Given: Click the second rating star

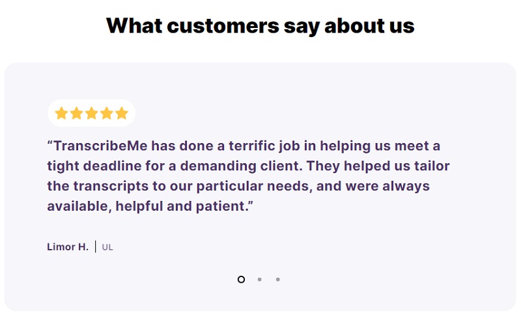Looking at the screenshot, I should pos(77,114).
